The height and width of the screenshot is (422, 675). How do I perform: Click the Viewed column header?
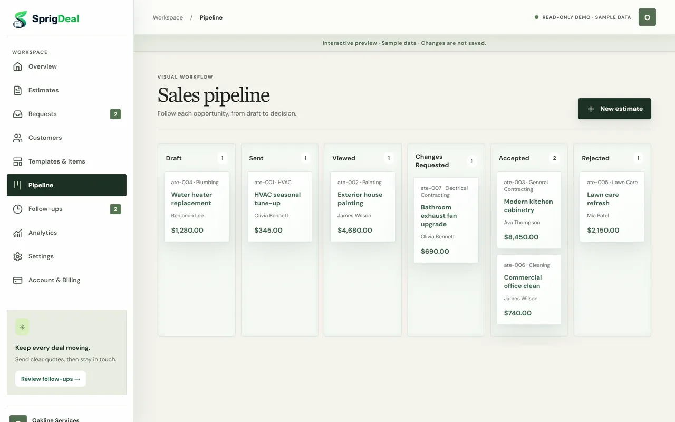344,158
